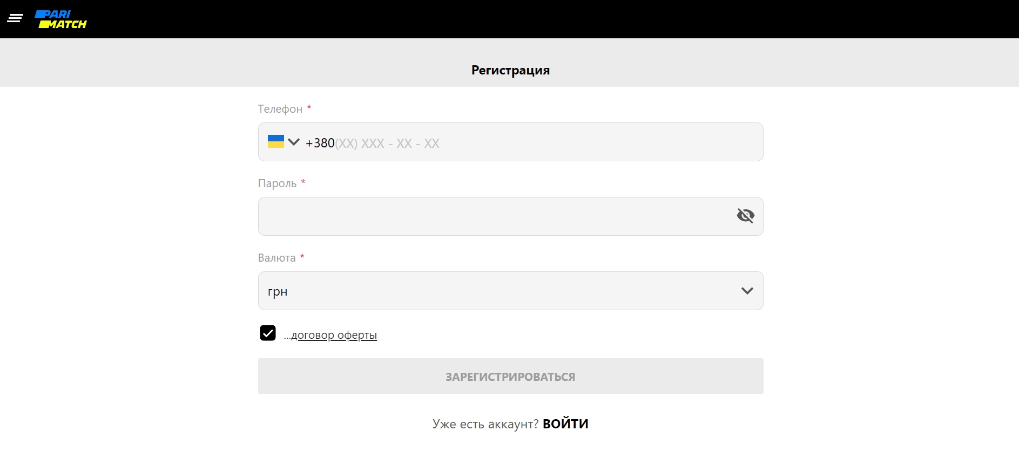Open the hamburger navigation menu

15,19
